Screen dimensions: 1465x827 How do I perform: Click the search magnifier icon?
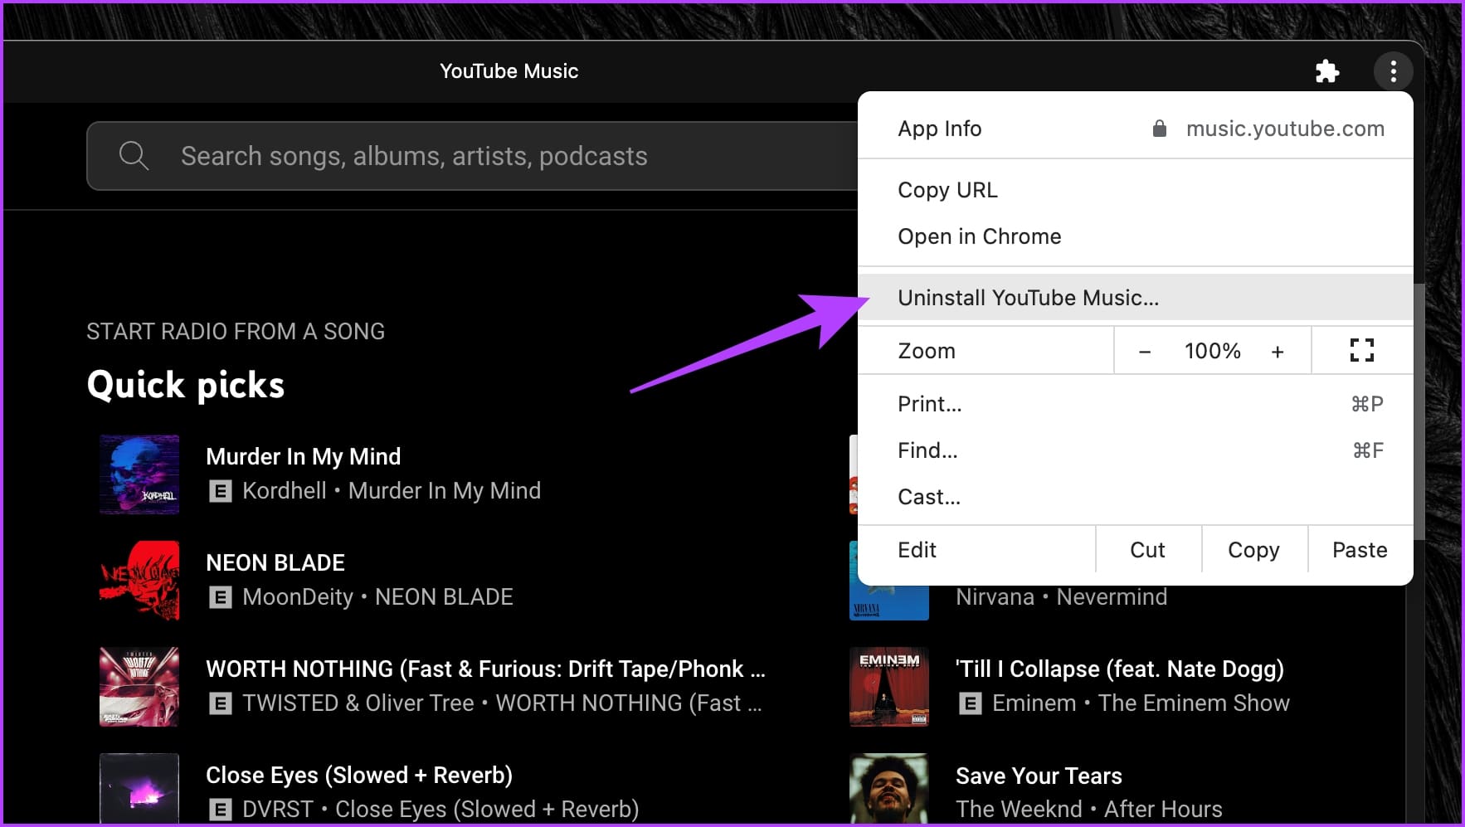[134, 155]
